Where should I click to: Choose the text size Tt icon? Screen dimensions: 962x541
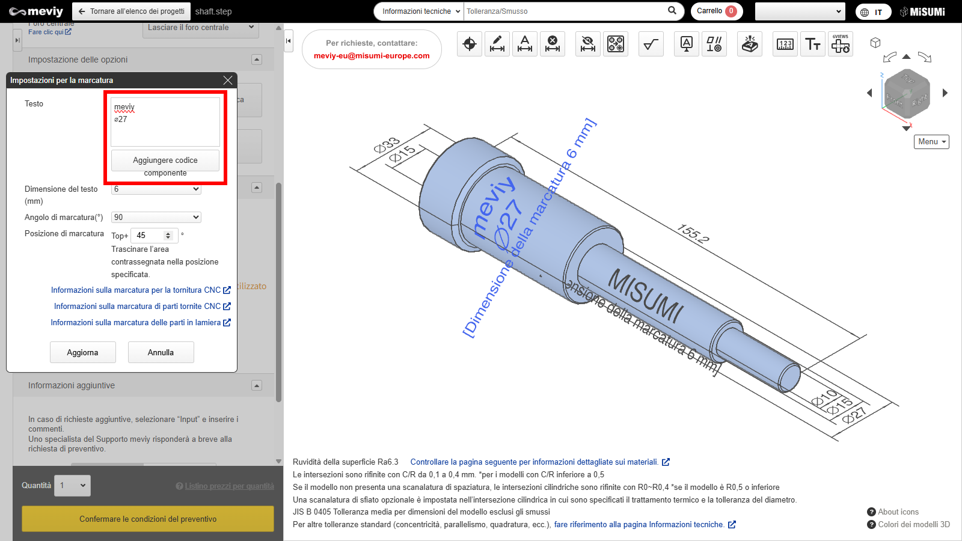pos(813,44)
